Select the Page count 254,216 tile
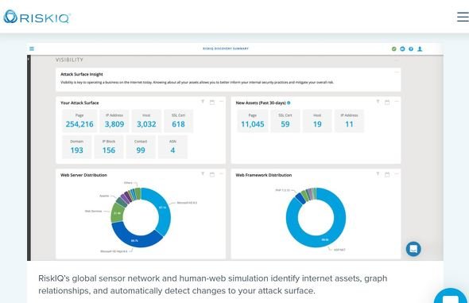Screen dimensions: 469x303 click(x=79, y=121)
